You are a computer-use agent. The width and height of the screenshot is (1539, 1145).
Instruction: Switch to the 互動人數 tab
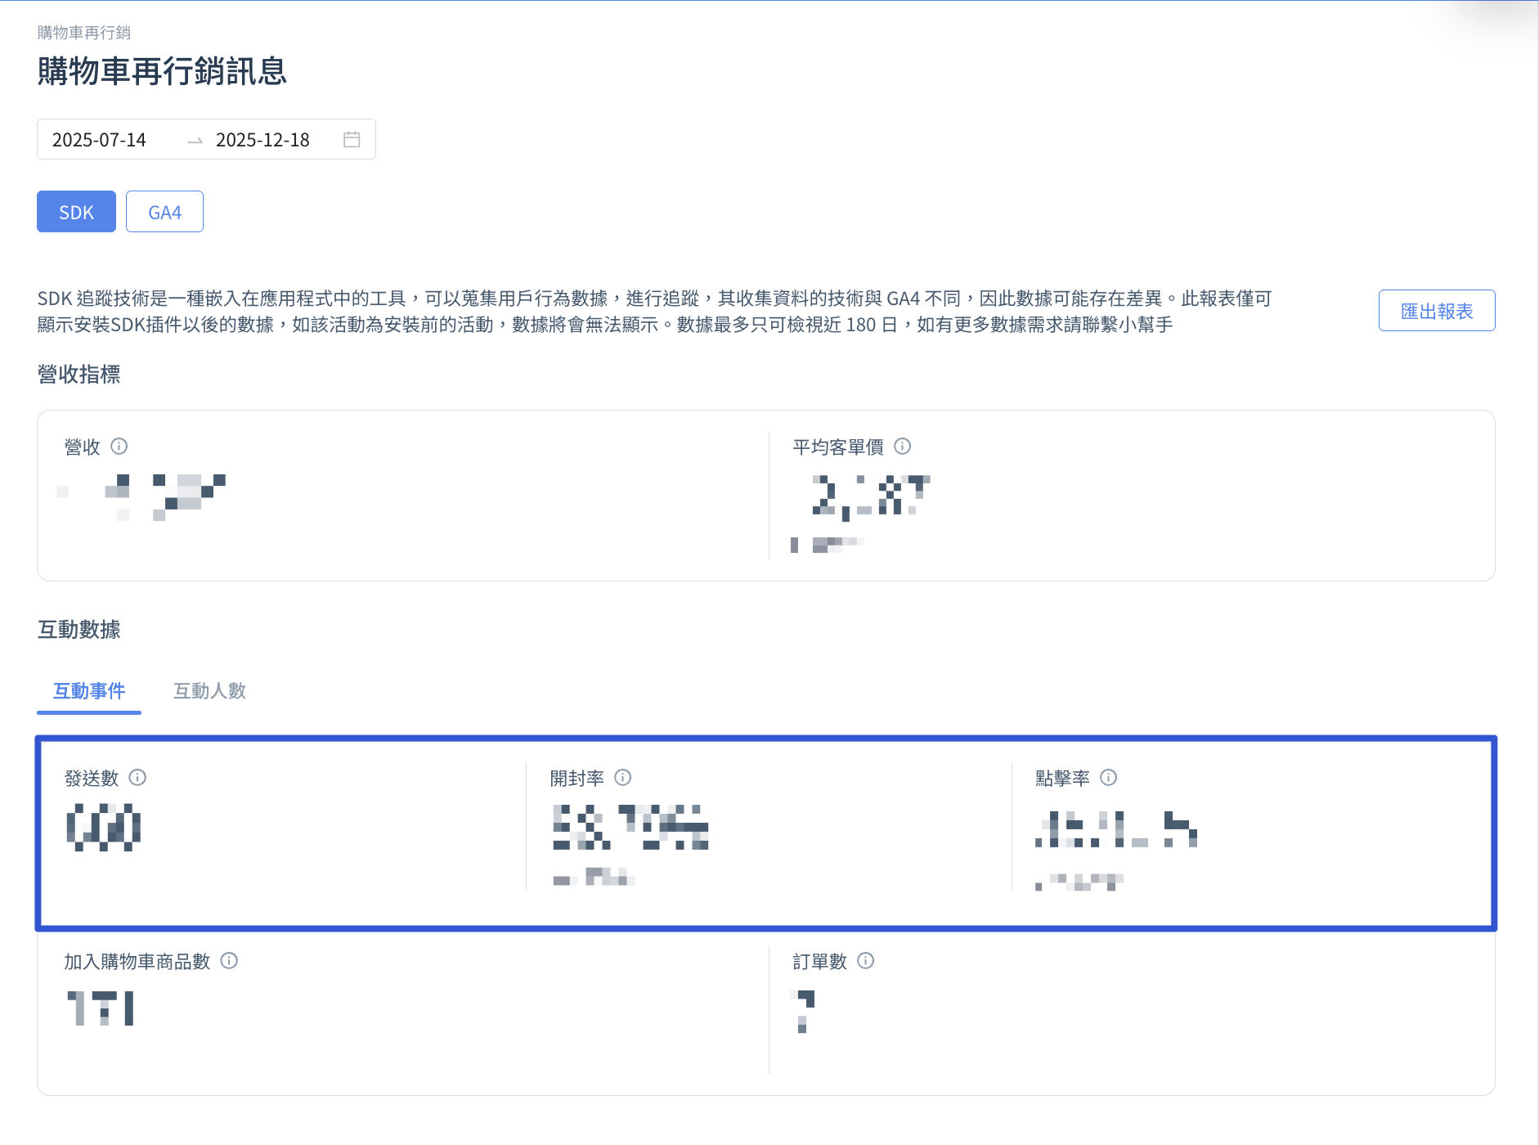[x=209, y=691]
